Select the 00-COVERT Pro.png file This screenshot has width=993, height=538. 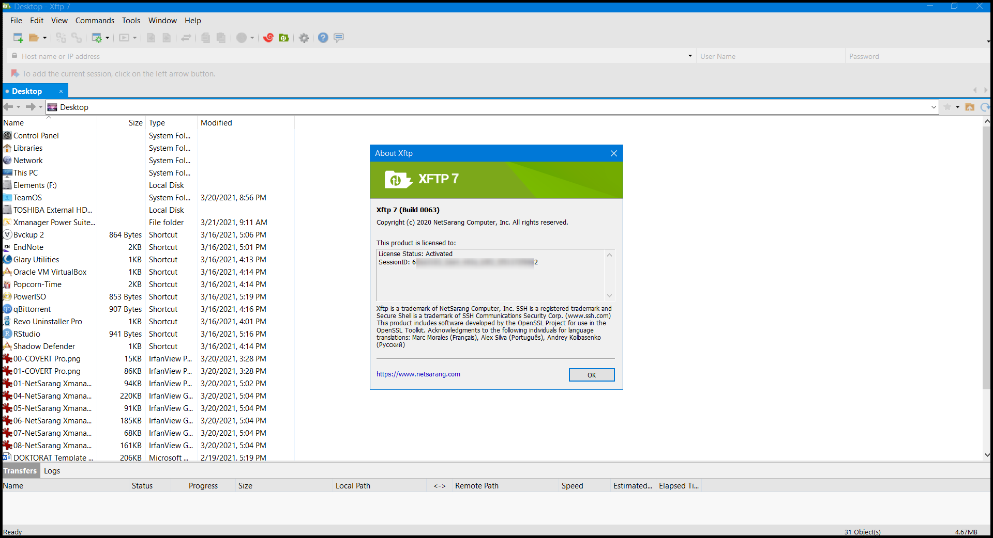47,359
